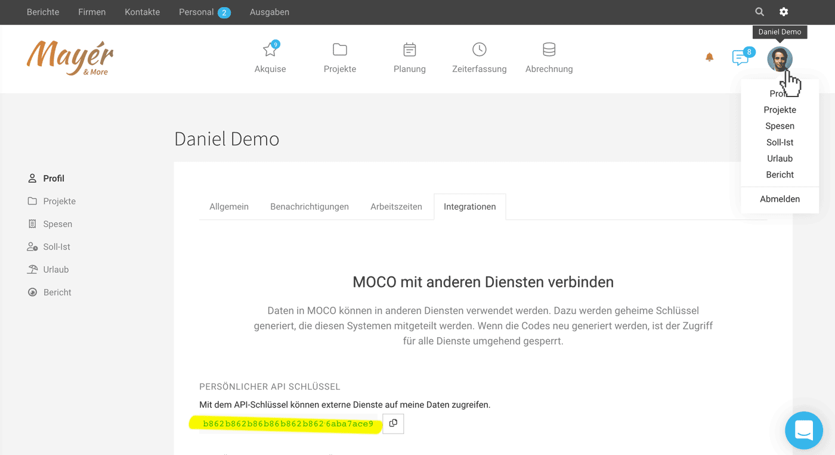The image size is (835, 455).
Task: Click Persönlicher API Schlüssel label
Action: [270, 387]
